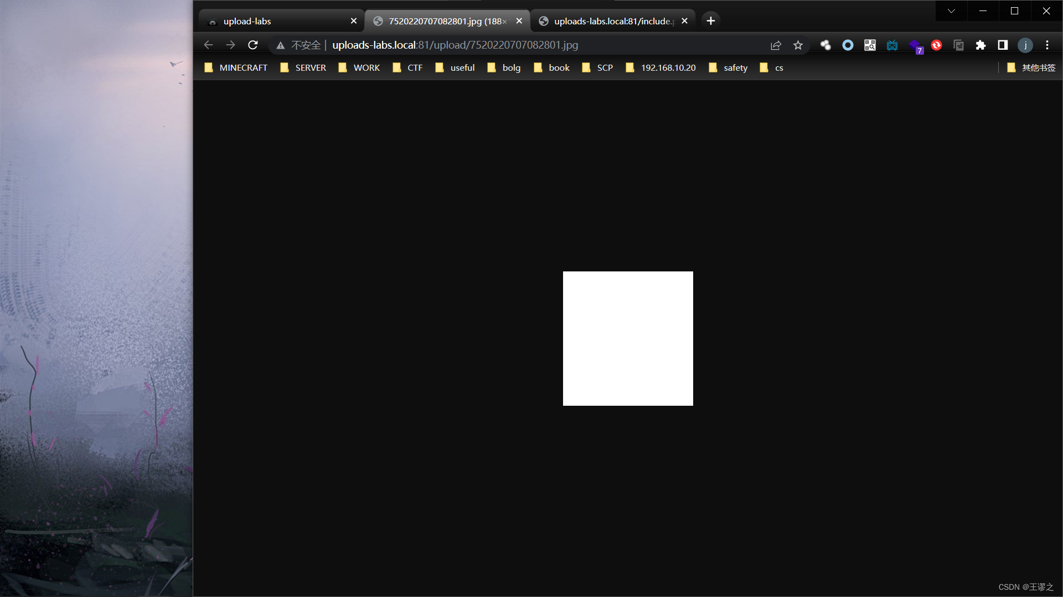Open the profile avatar j
This screenshot has height=597, width=1063.
(1025, 45)
